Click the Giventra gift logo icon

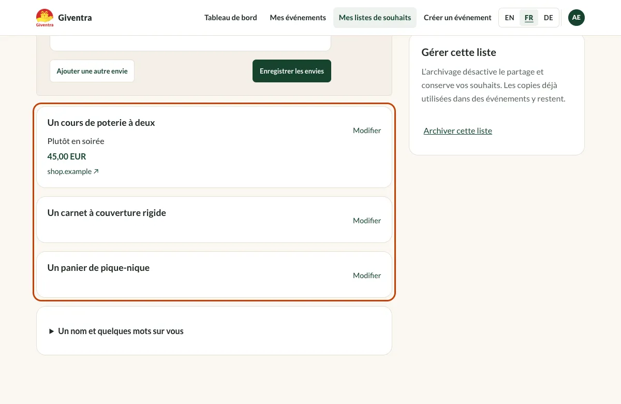click(x=45, y=18)
